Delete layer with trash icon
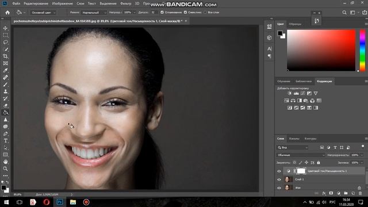 361,193
